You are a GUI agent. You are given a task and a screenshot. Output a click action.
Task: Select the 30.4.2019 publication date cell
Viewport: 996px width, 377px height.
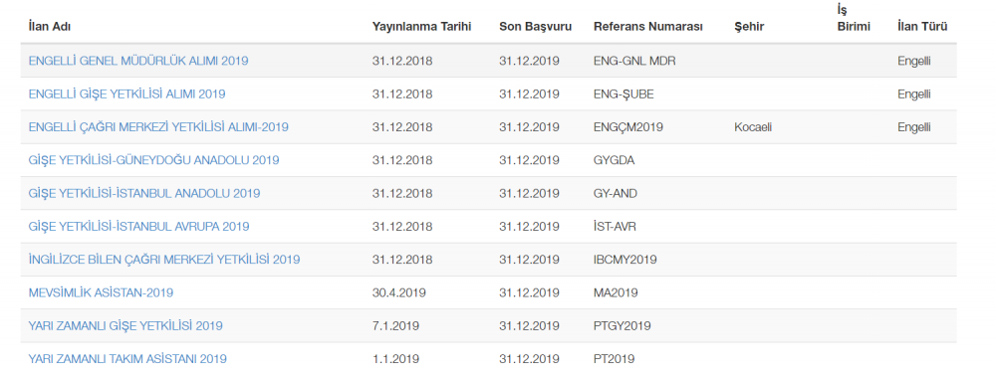point(399,292)
